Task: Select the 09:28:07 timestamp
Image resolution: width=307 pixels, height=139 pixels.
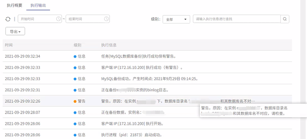Action: point(22,113)
